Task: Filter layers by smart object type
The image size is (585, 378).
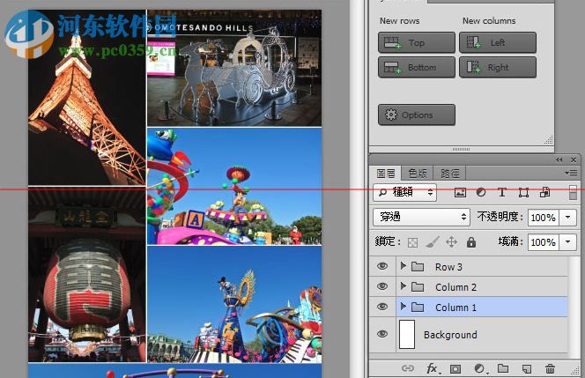Action: 544,193
